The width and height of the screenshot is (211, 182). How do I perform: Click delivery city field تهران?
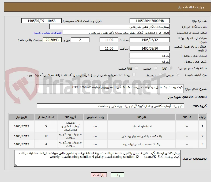coord(150,61)
